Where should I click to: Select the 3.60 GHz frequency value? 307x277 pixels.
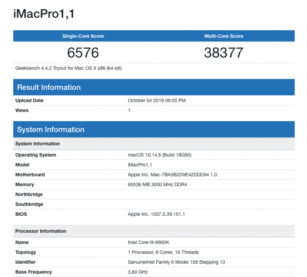[x=138, y=272]
